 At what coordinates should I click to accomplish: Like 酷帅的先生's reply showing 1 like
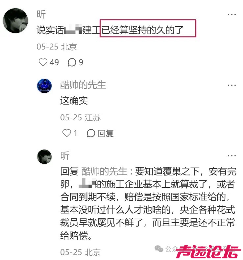[66, 133]
